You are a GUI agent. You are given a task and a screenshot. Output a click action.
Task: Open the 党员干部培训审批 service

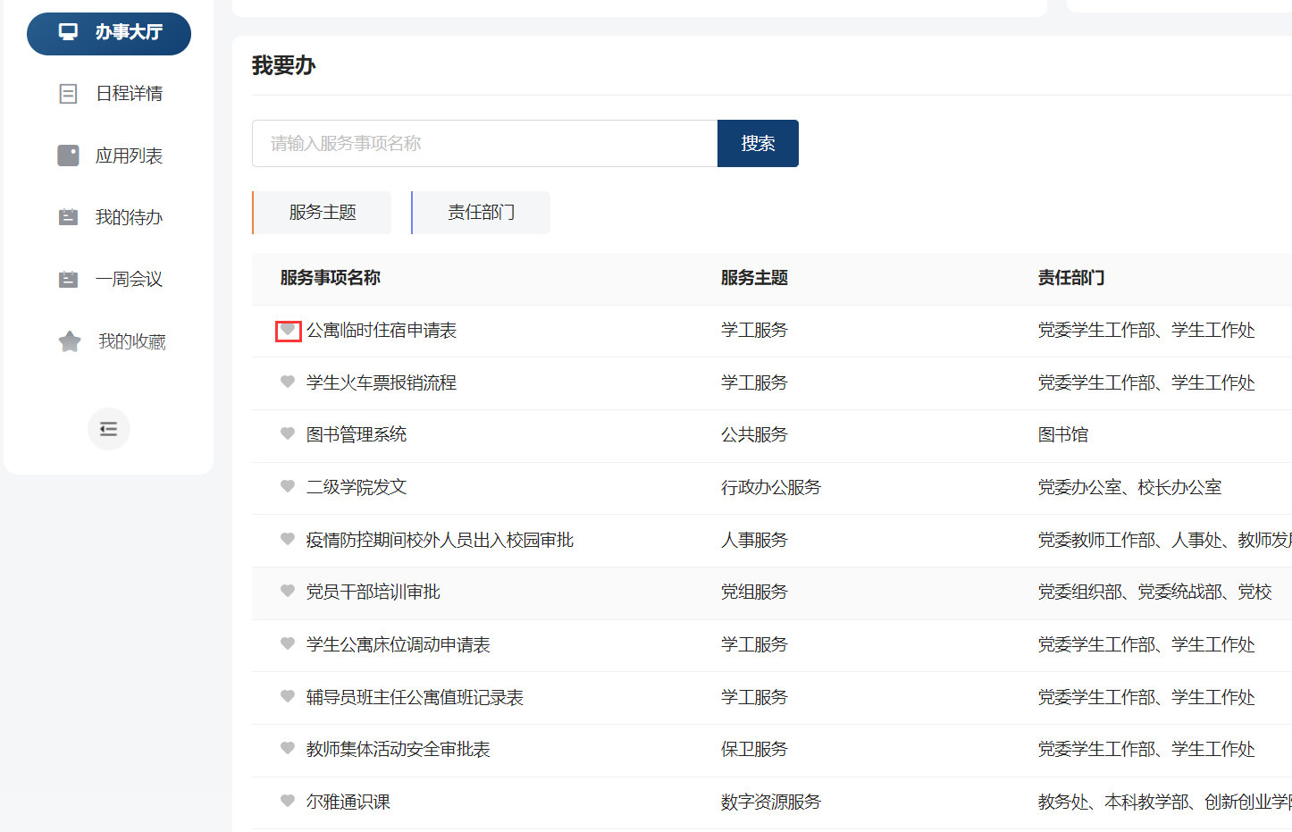pyautogui.click(x=373, y=592)
